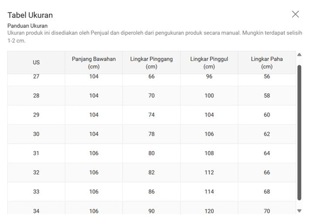Click US size 29 cell
311x223 pixels.
36,115
